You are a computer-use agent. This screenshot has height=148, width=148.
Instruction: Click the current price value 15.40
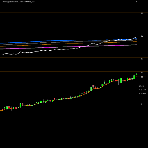pyautogui.click(x=141, y=86)
